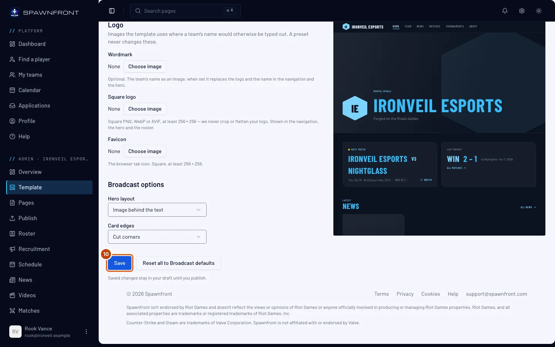Click the Schedule calendar icon
The image size is (555, 347).
pos(12,264)
